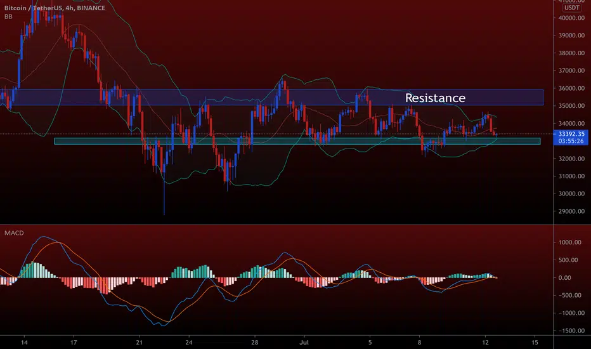
Task: Click the 35000.00 price axis label
Action: (x=571, y=106)
